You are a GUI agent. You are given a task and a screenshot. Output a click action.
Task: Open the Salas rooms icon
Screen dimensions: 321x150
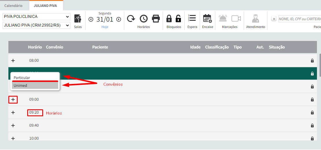point(78,19)
